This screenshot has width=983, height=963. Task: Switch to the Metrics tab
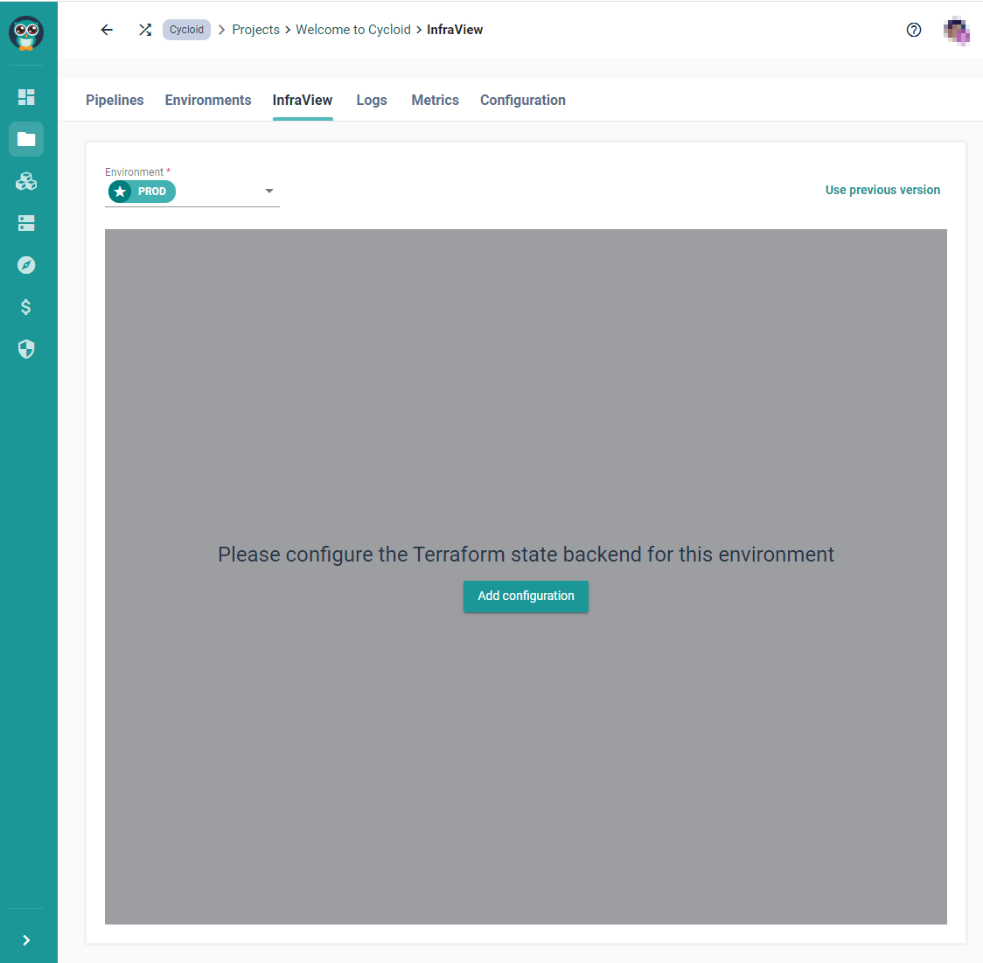[435, 101]
